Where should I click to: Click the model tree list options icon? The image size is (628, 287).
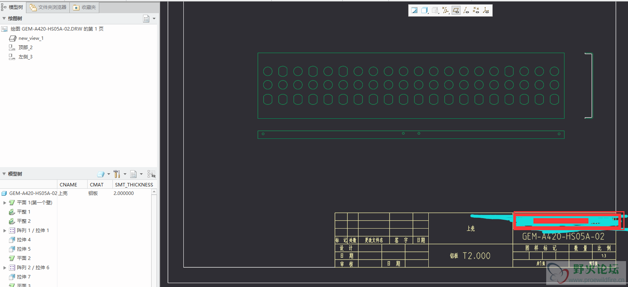pos(133,174)
